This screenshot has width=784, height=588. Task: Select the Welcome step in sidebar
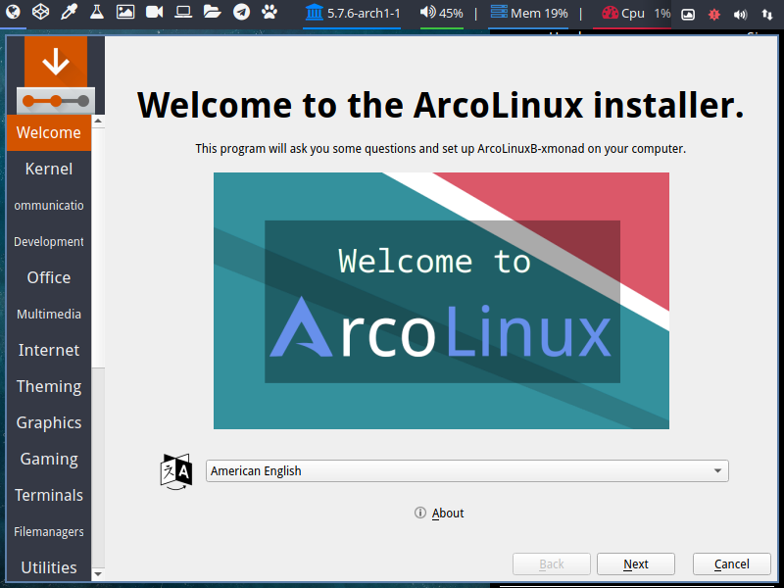[48, 132]
